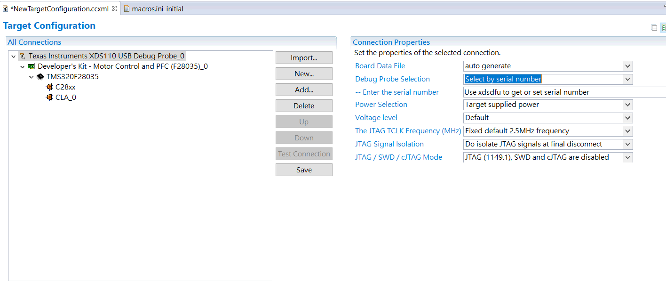
Task: Open the JTAG Signal Isolation dropdown
Action: click(x=627, y=144)
